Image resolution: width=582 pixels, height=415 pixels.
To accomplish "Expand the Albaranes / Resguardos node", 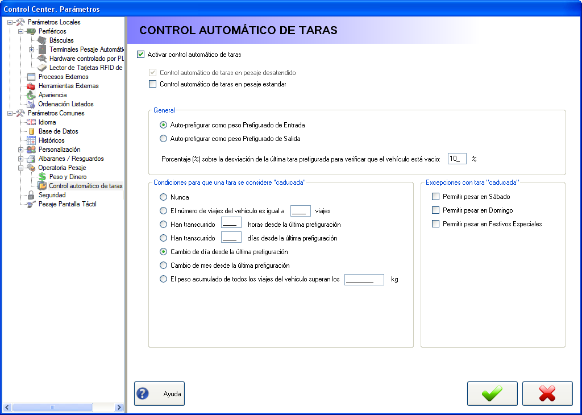I will click(x=21, y=159).
